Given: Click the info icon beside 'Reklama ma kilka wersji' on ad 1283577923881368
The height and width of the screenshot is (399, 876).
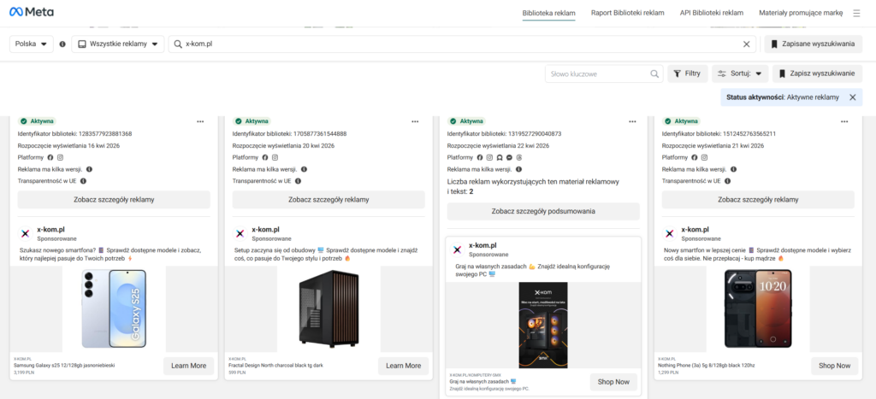Looking at the screenshot, I should coord(89,169).
